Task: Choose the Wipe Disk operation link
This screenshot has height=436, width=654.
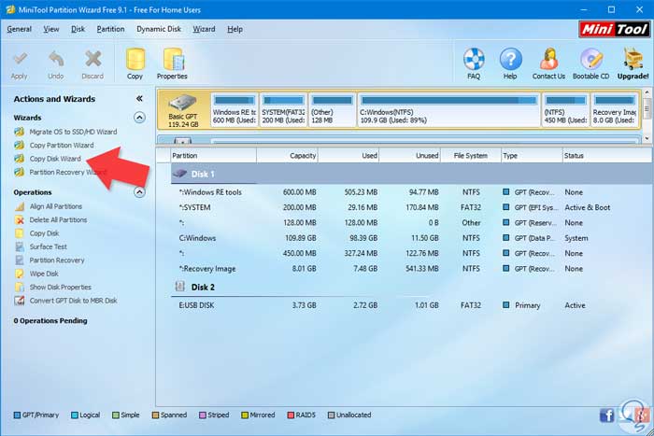Action: tap(44, 274)
